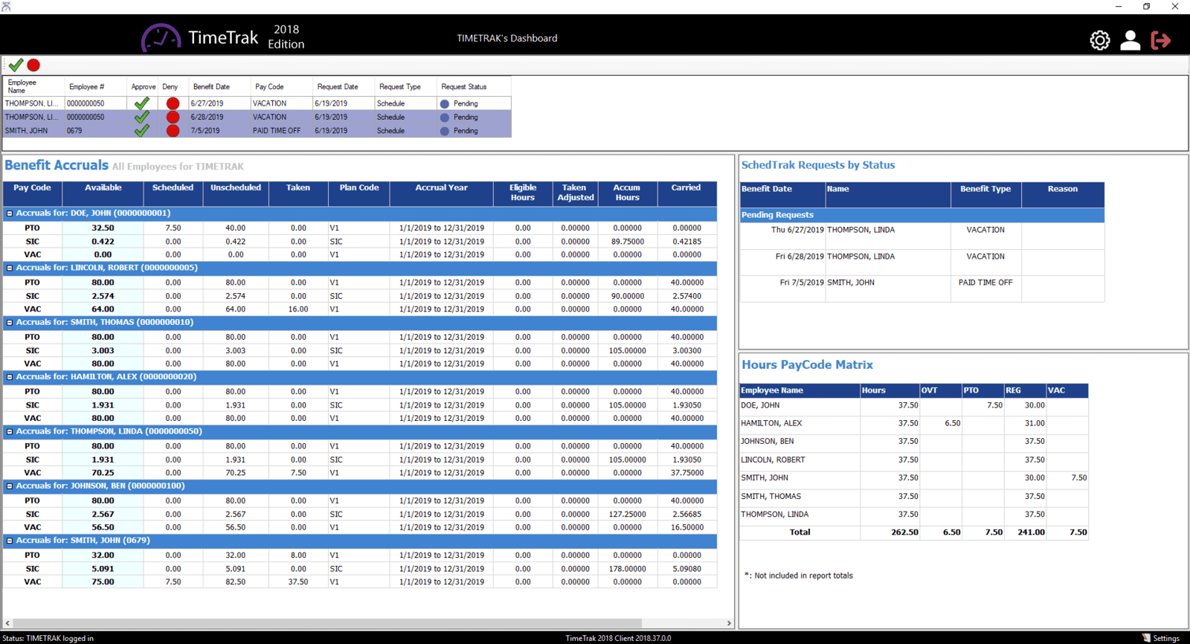Deny Thompson's 6/27/2019 vacation request
This screenshot has width=1190, height=644.
[x=173, y=103]
